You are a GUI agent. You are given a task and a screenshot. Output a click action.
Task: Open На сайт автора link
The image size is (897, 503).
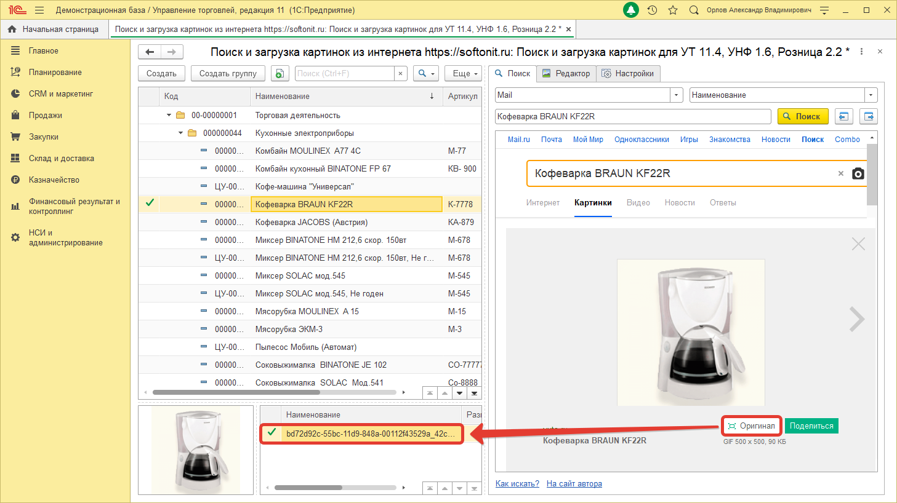click(x=574, y=483)
